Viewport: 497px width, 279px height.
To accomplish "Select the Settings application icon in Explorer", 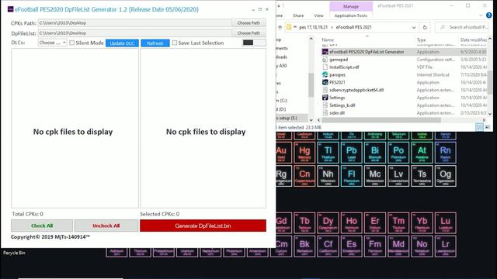I will (x=325, y=98).
